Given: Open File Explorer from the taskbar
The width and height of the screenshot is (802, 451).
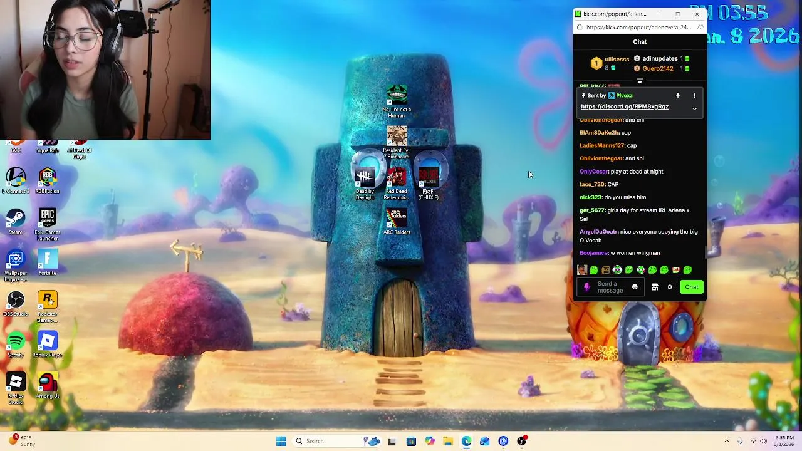Looking at the screenshot, I should point(448,441).
